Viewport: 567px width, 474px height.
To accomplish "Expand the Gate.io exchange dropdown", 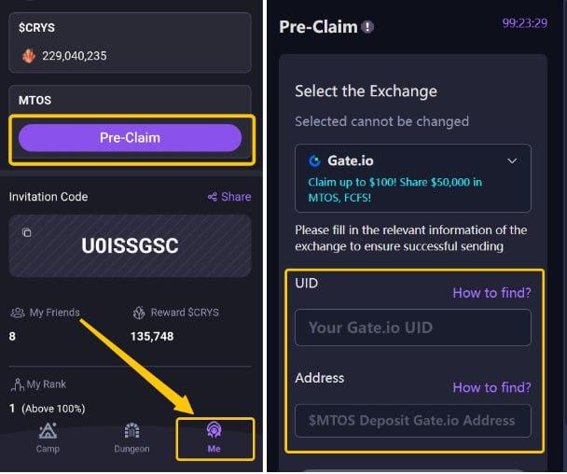I will (x=412, y=177).
